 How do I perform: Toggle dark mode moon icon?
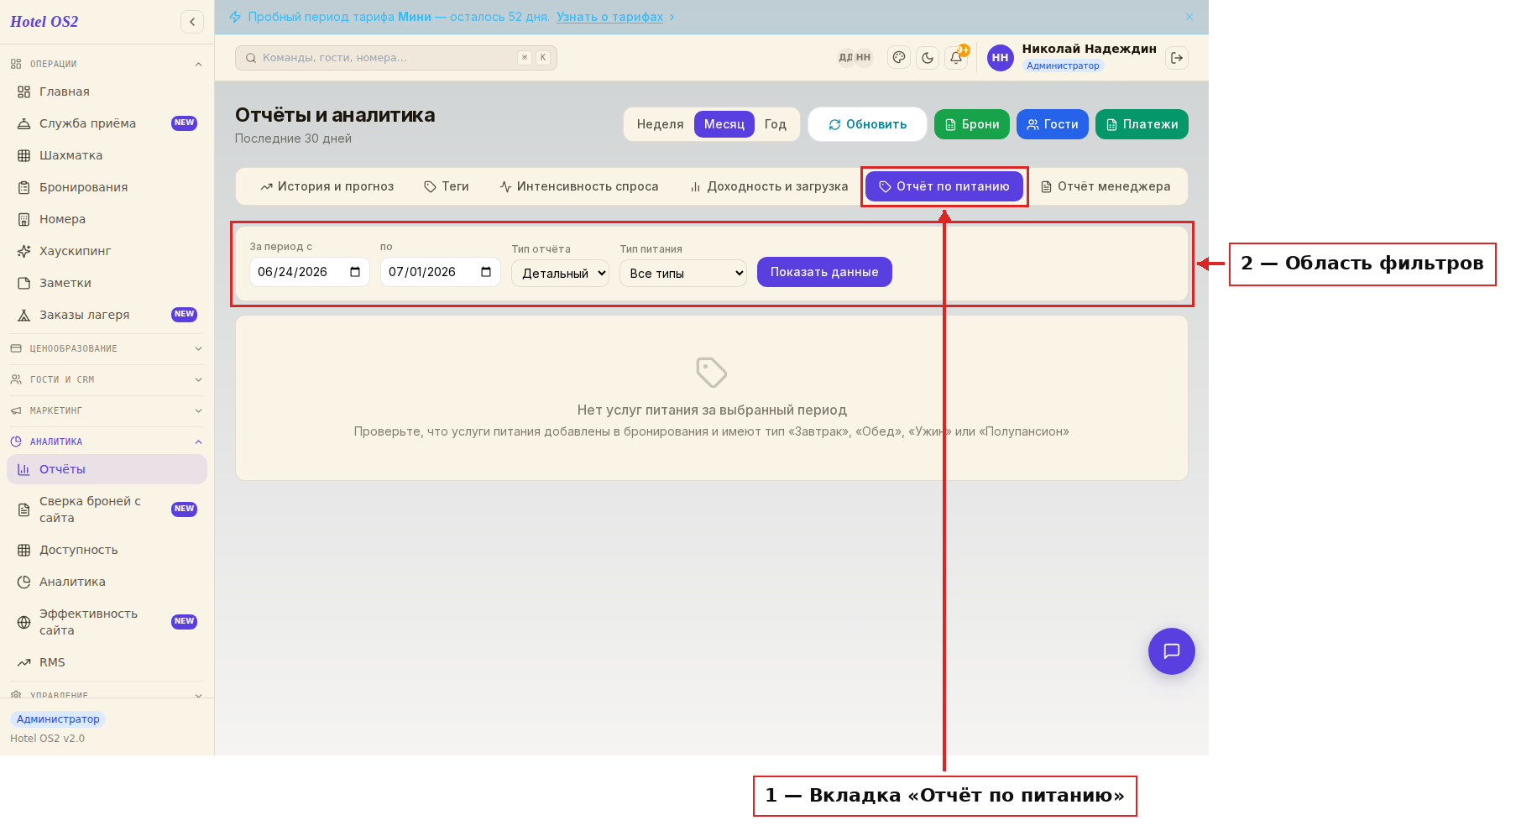[928, 58]
